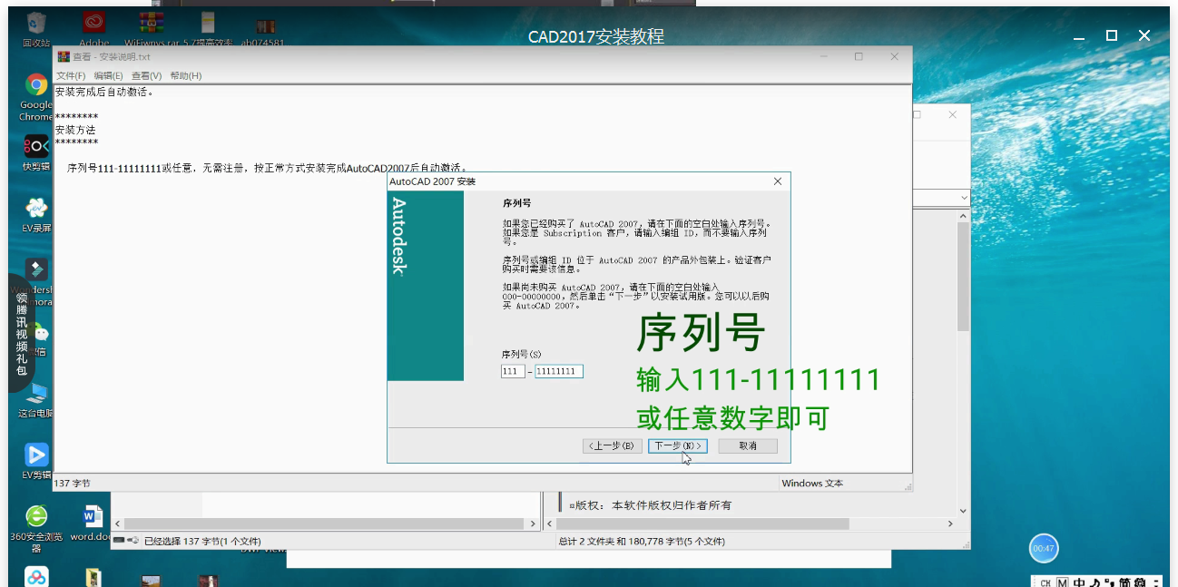Viewport: 1178px width, 587px height.
Task: Click 下一步(N) in the AutoCAD 2007 installer
Action: pos(676,445)
